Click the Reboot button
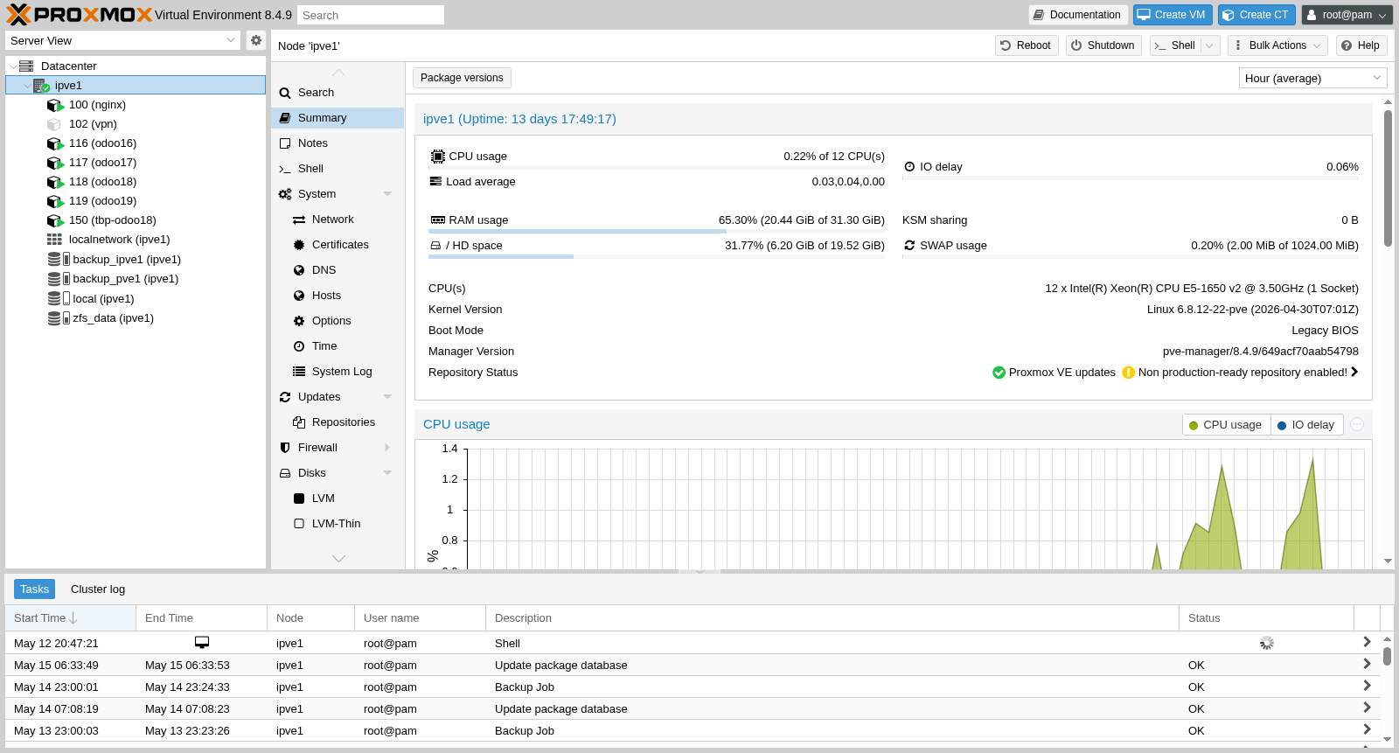 pos(1027,45)
